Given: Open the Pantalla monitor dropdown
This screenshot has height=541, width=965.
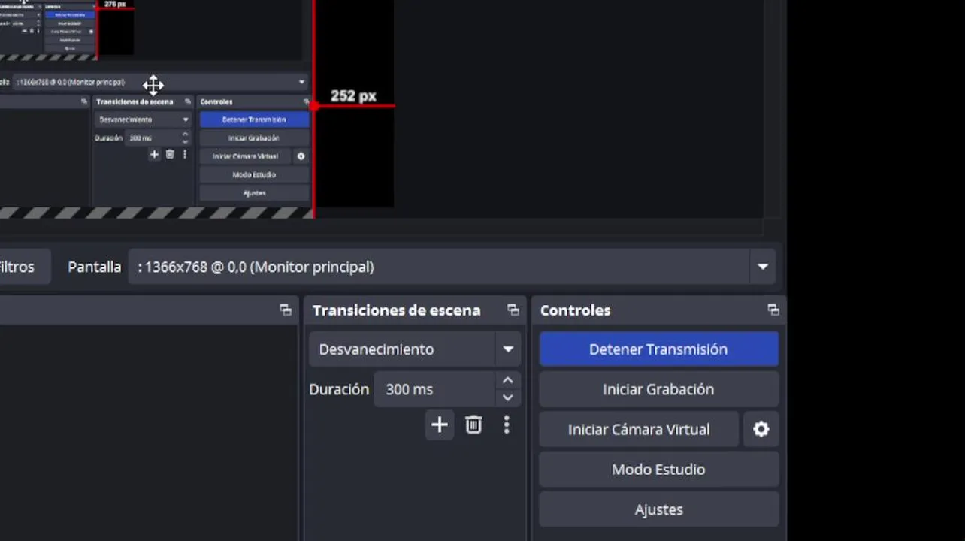Looking at the screenshot, I should point(452,267).
